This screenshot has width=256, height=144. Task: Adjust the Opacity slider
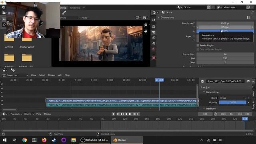232,102
